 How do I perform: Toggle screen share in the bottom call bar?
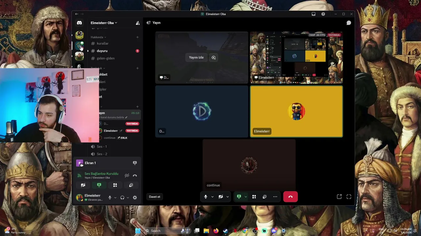coord(239,197)
